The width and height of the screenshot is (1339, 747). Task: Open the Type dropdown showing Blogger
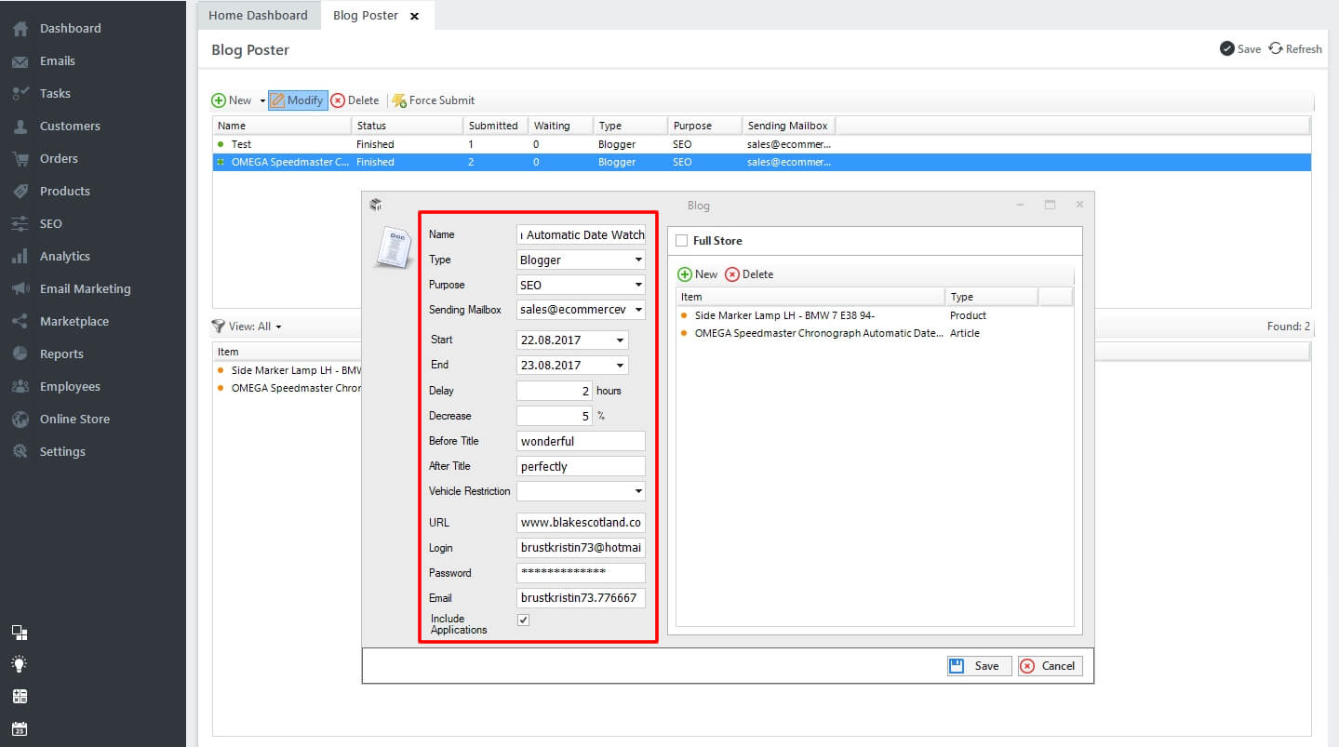pyautogui.click(x=638, y=260)
